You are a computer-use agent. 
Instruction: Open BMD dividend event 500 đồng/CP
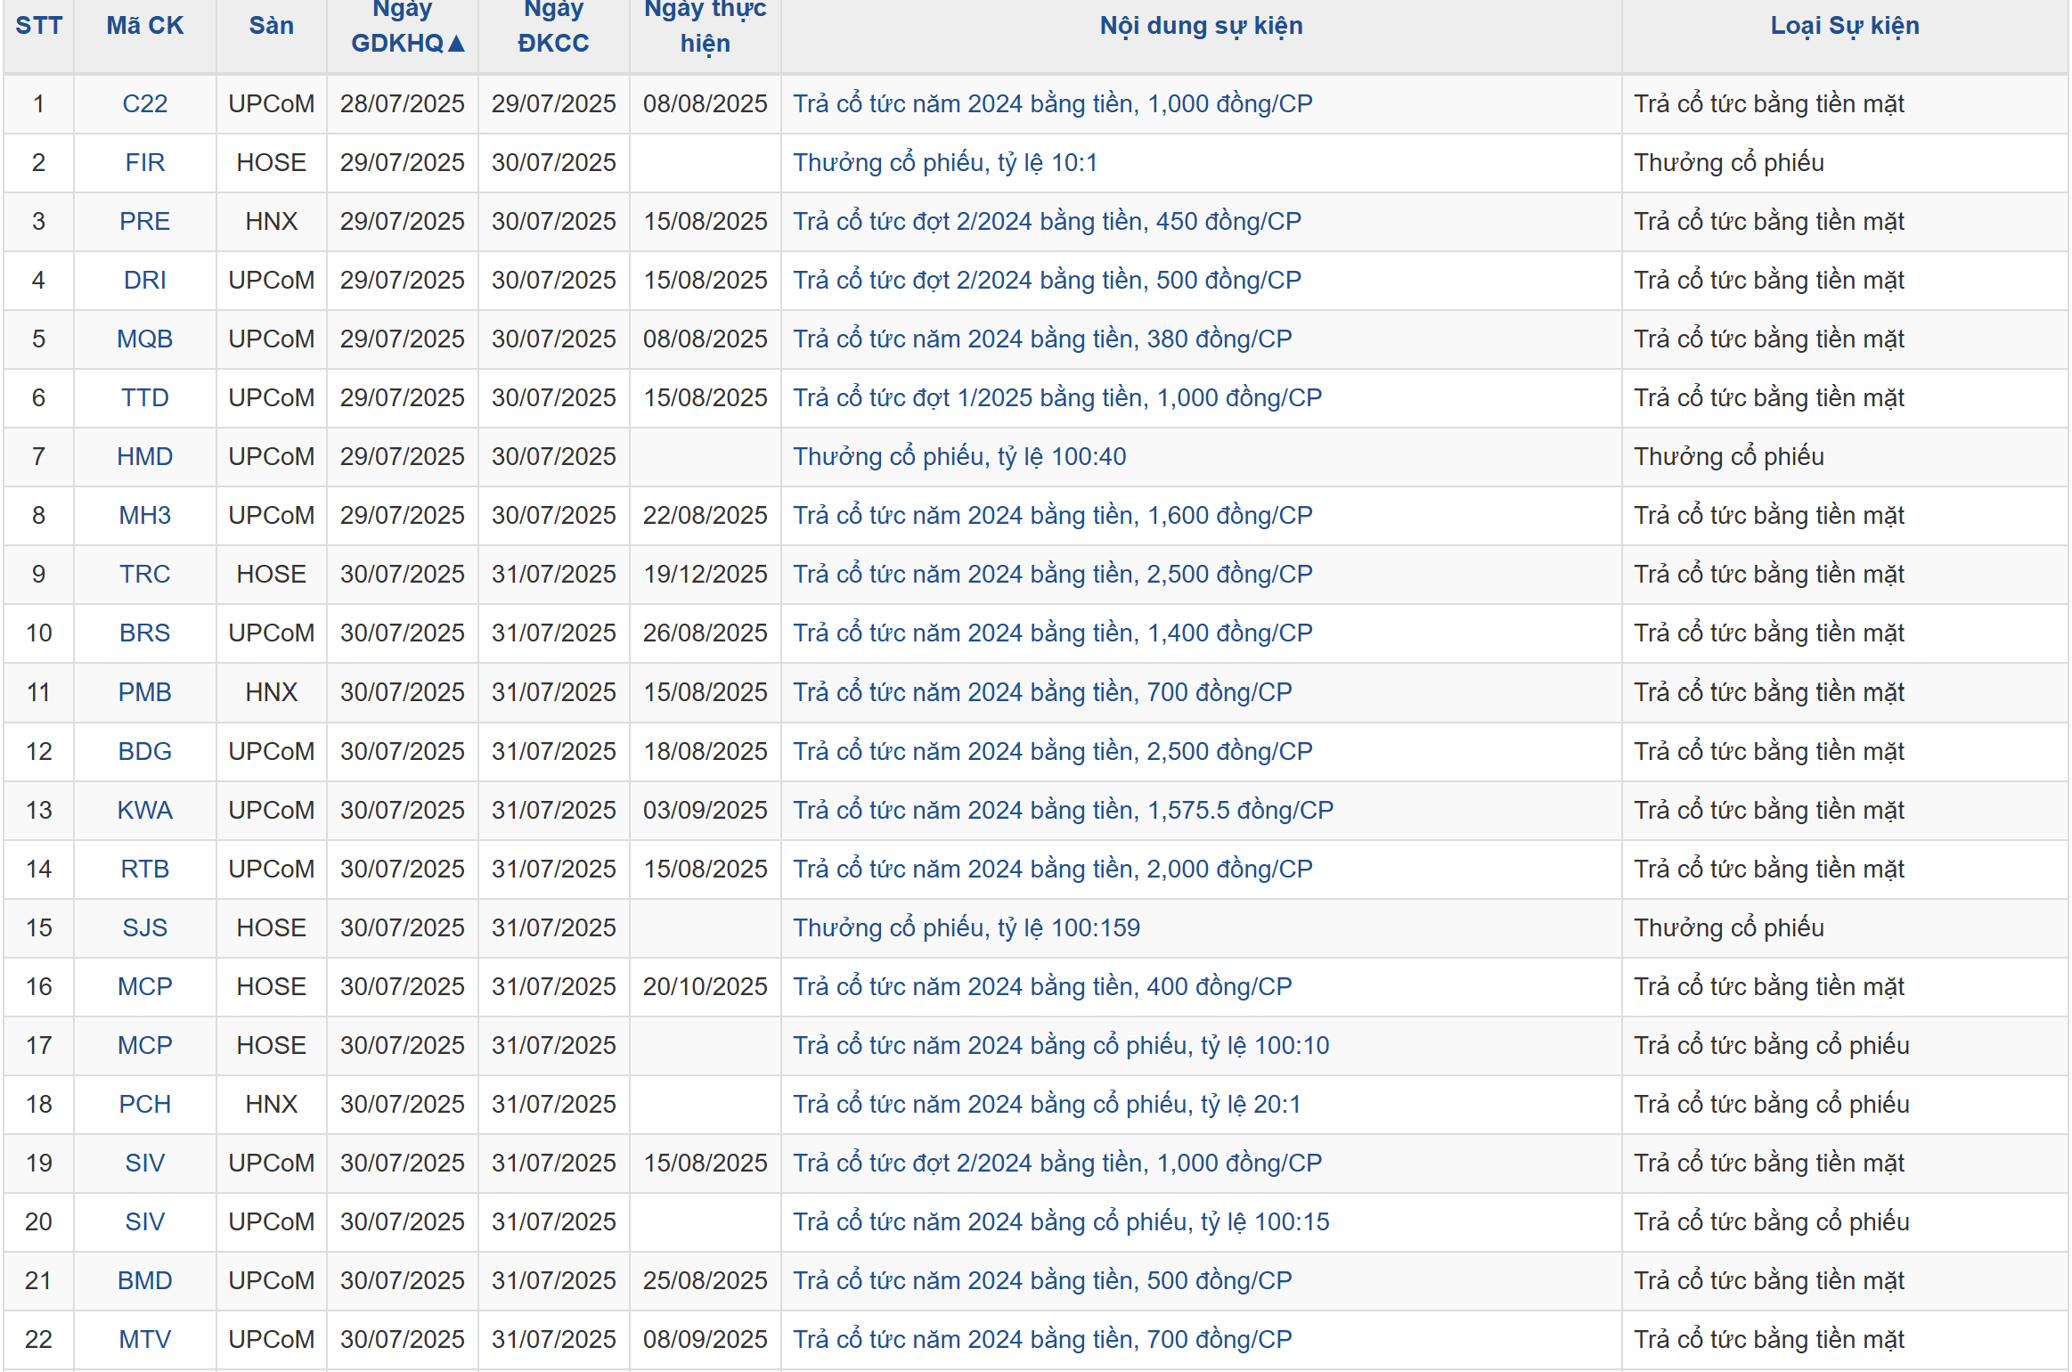(1043, 1281)
